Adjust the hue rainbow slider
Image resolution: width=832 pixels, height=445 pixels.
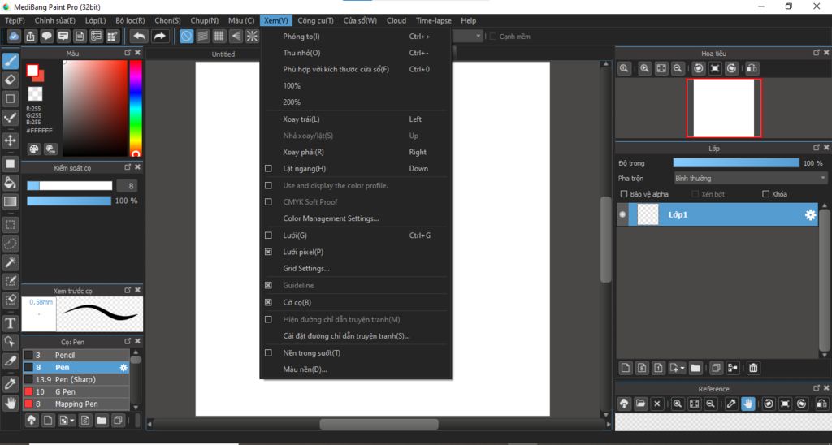pos(136,108)
